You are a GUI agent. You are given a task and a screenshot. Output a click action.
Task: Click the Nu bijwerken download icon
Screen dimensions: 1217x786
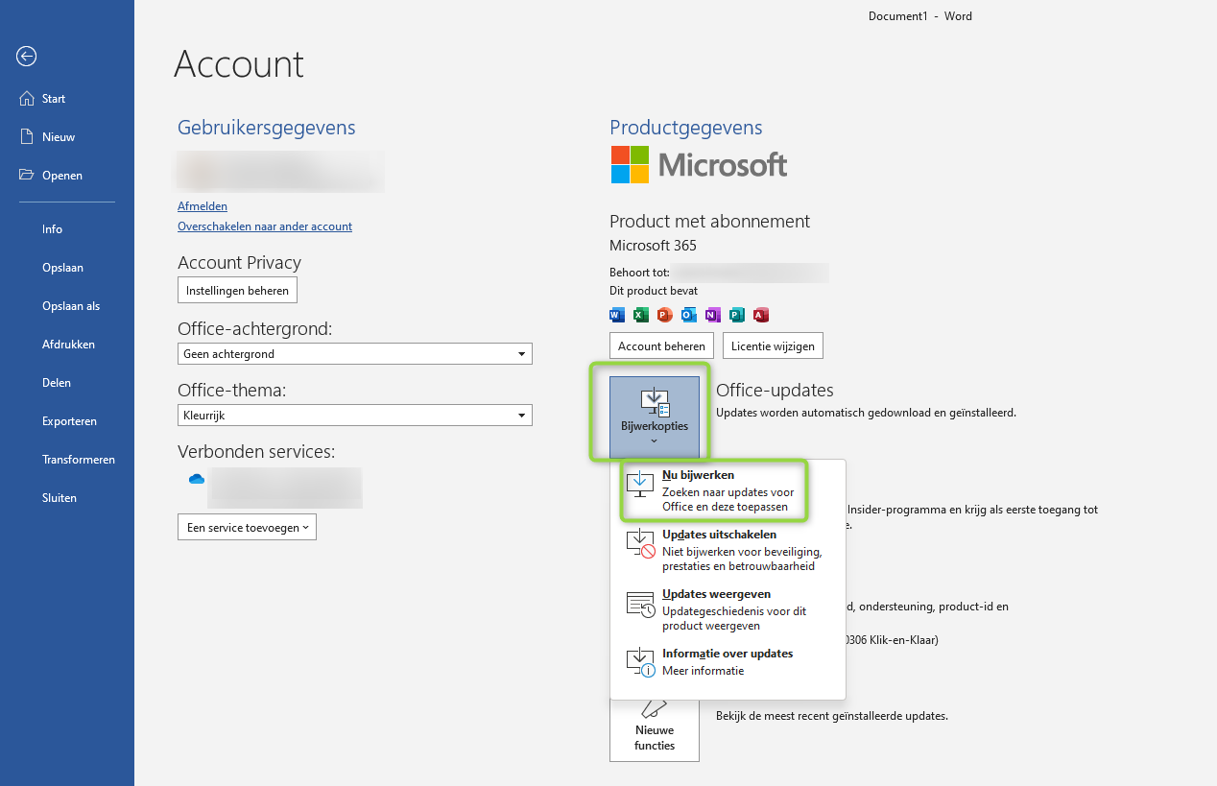640,486
